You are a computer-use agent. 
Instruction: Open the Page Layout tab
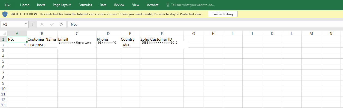click(62, 5)
